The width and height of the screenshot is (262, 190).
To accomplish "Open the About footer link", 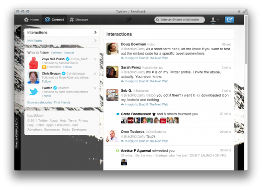I will click(x=53, y=121).
